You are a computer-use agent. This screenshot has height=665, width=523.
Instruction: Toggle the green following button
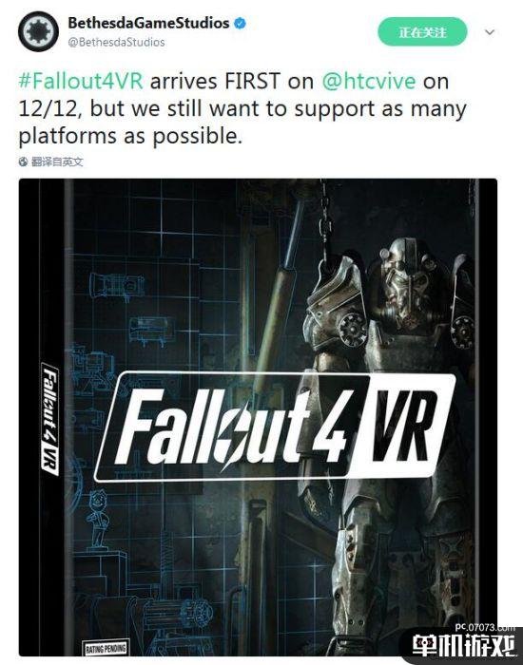tap(422, 31)
